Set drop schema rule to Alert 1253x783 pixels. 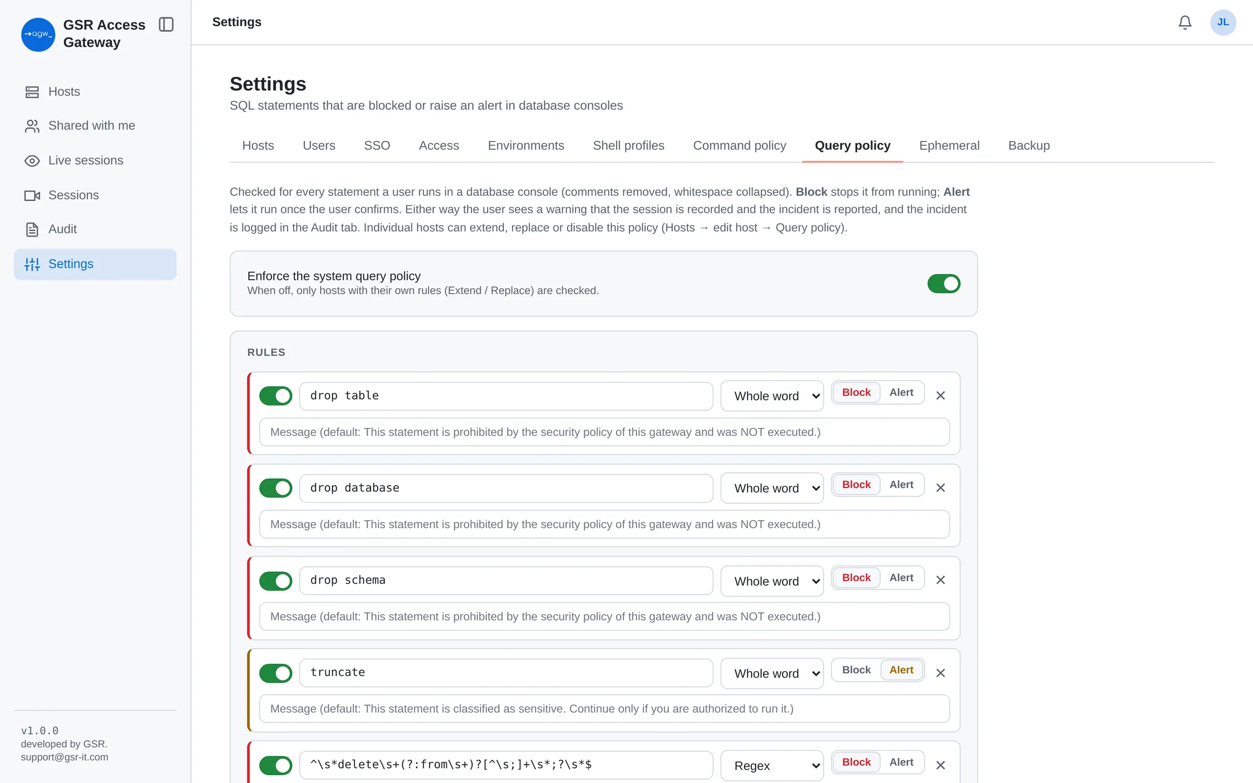(901, 578)
